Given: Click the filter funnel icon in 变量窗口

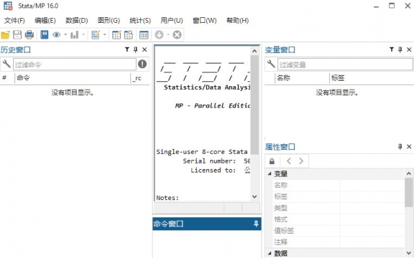Looking at the screenshot, I should pyautogui.click(x=391, y=50).
